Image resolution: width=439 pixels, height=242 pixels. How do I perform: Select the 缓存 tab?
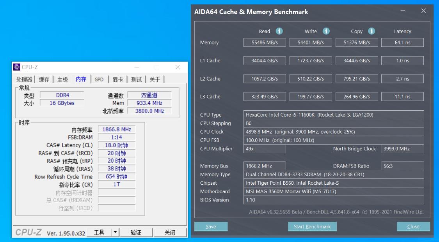point(44,79)
